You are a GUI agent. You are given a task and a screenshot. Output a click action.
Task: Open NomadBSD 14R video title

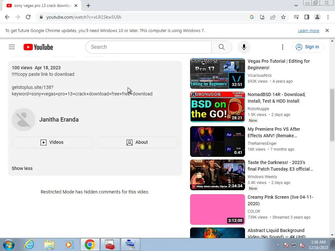pos(276,98)
